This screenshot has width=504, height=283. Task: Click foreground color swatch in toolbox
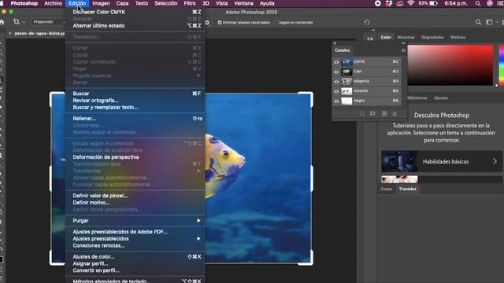tap(2, 259)
